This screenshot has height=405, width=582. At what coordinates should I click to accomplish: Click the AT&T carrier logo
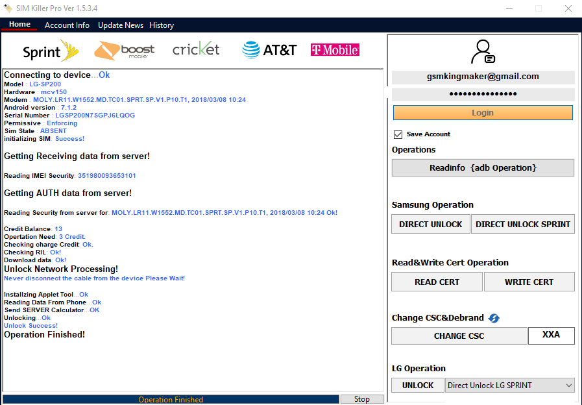coord(269,50)
